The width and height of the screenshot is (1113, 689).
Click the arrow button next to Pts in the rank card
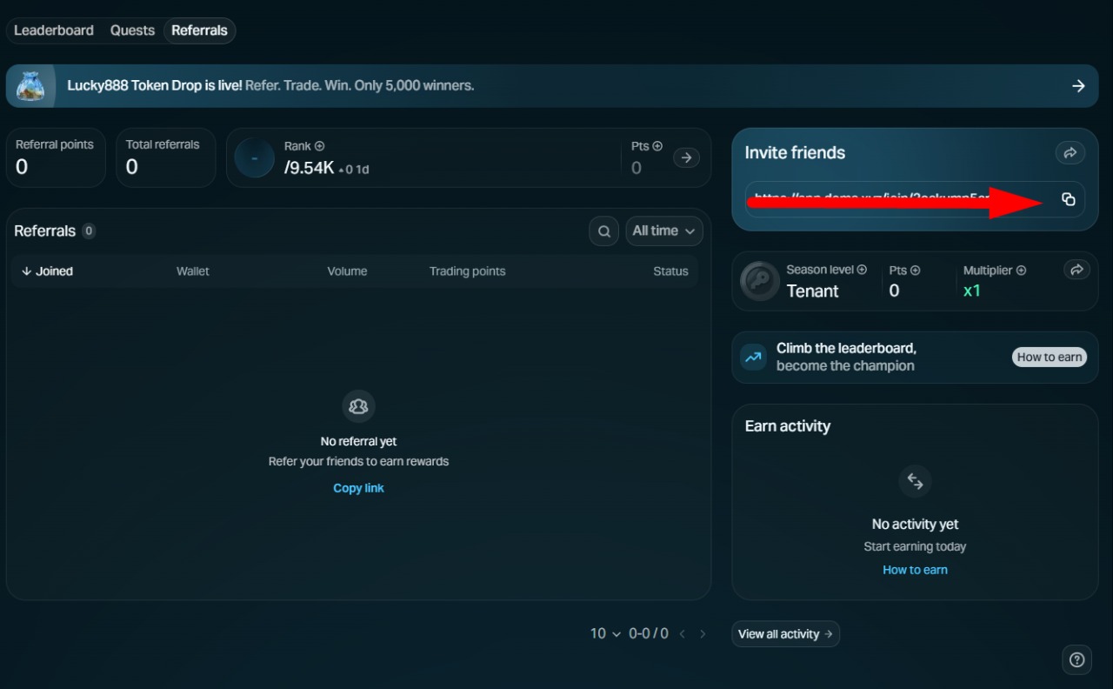click(x=687, y=157)
